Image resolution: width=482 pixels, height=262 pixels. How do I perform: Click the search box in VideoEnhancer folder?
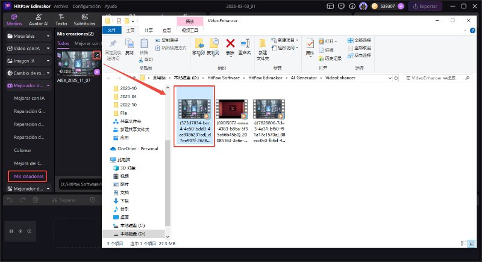point(437,78)
